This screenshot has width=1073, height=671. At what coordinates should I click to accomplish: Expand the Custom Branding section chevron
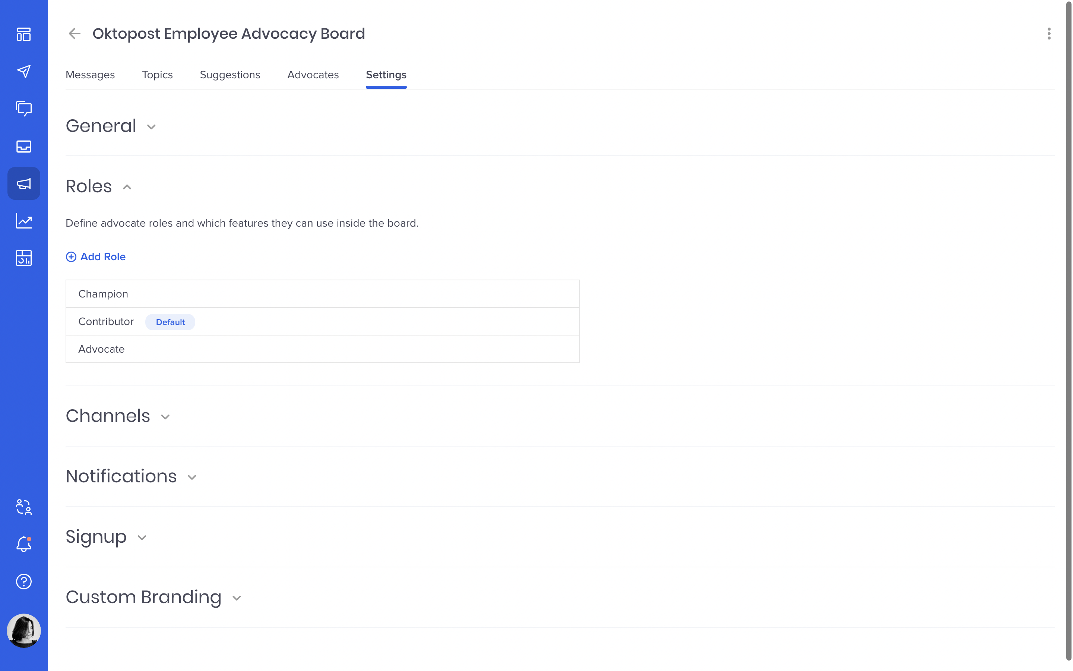237,598
